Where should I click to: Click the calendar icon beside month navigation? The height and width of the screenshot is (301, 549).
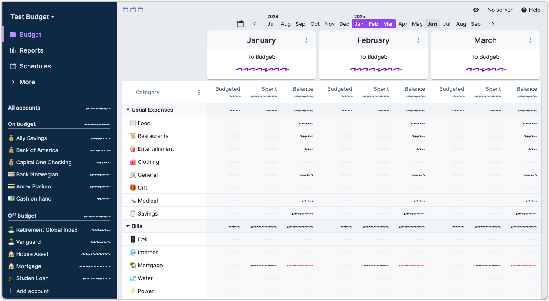pos(240,24)
